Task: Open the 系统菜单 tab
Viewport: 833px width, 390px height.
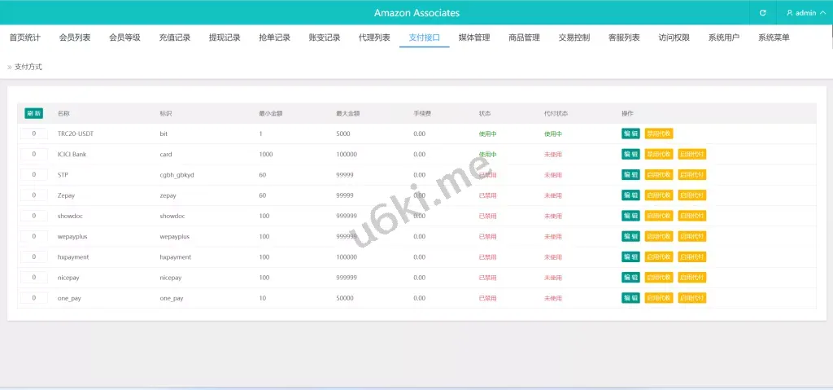Action: click(x=774, y=37)
